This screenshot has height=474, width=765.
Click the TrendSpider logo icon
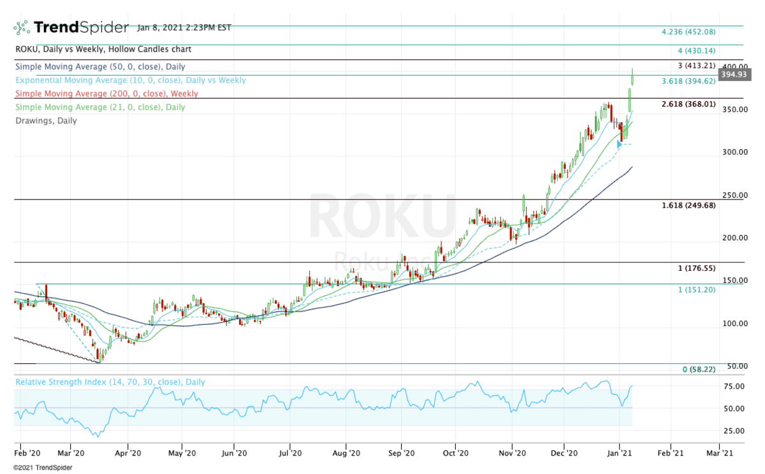coord(22,27)
